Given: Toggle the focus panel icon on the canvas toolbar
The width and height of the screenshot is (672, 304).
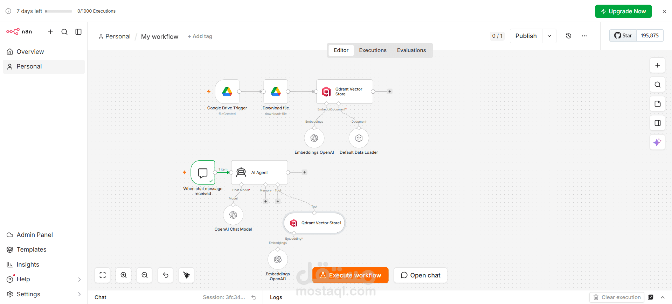Looking at the screenshot, I should coord(658,123).
